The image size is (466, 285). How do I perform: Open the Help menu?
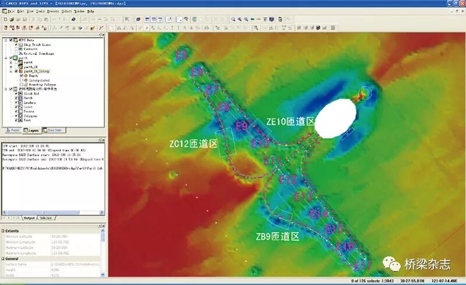[x=91, y=11]
